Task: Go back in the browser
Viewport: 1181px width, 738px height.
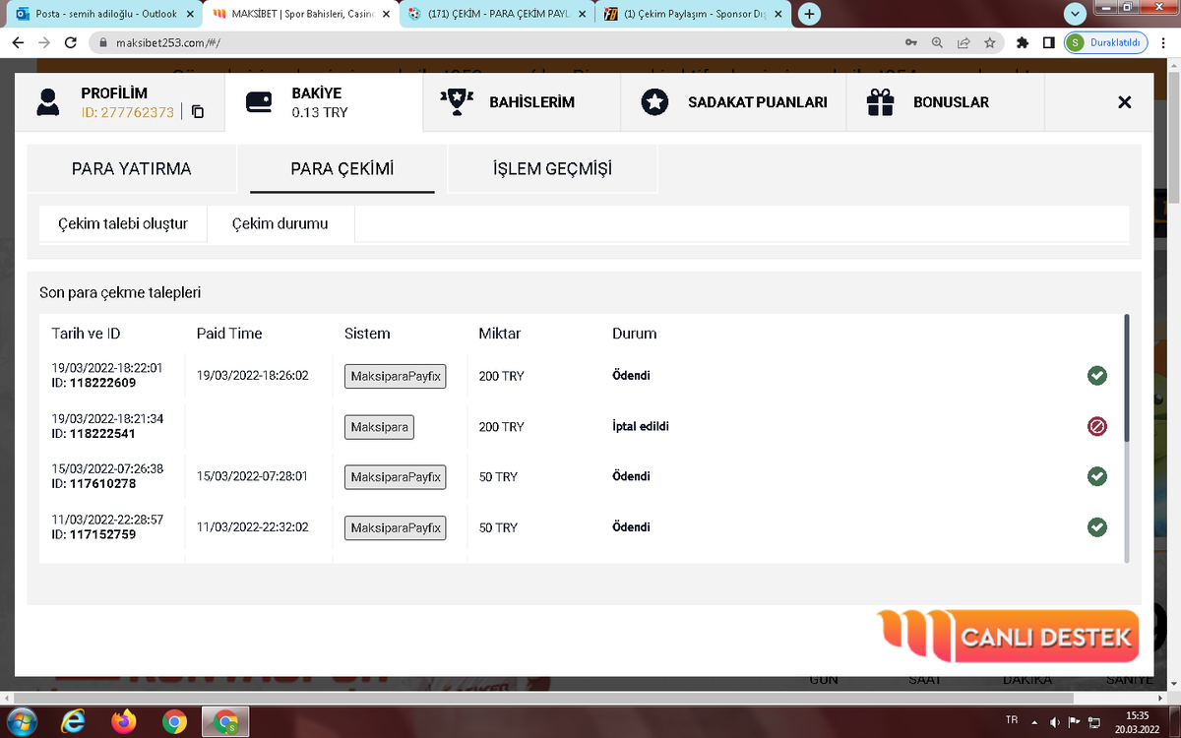Action: pyautogui.click(x=18, y=43)
